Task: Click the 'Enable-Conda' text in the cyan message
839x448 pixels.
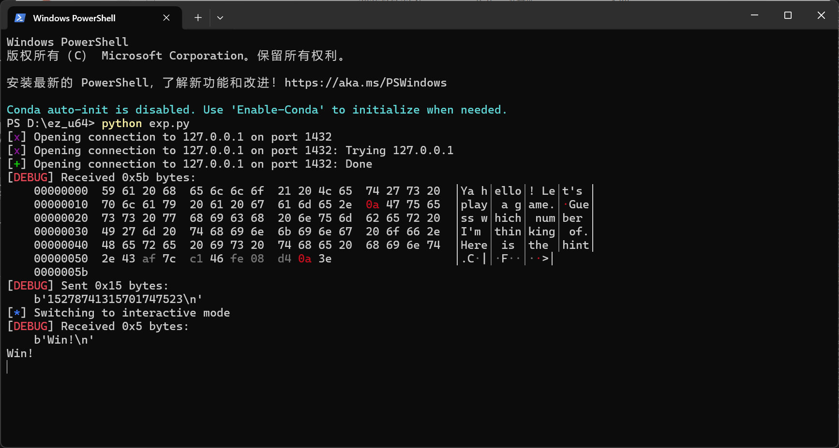Action: point(278,110)
